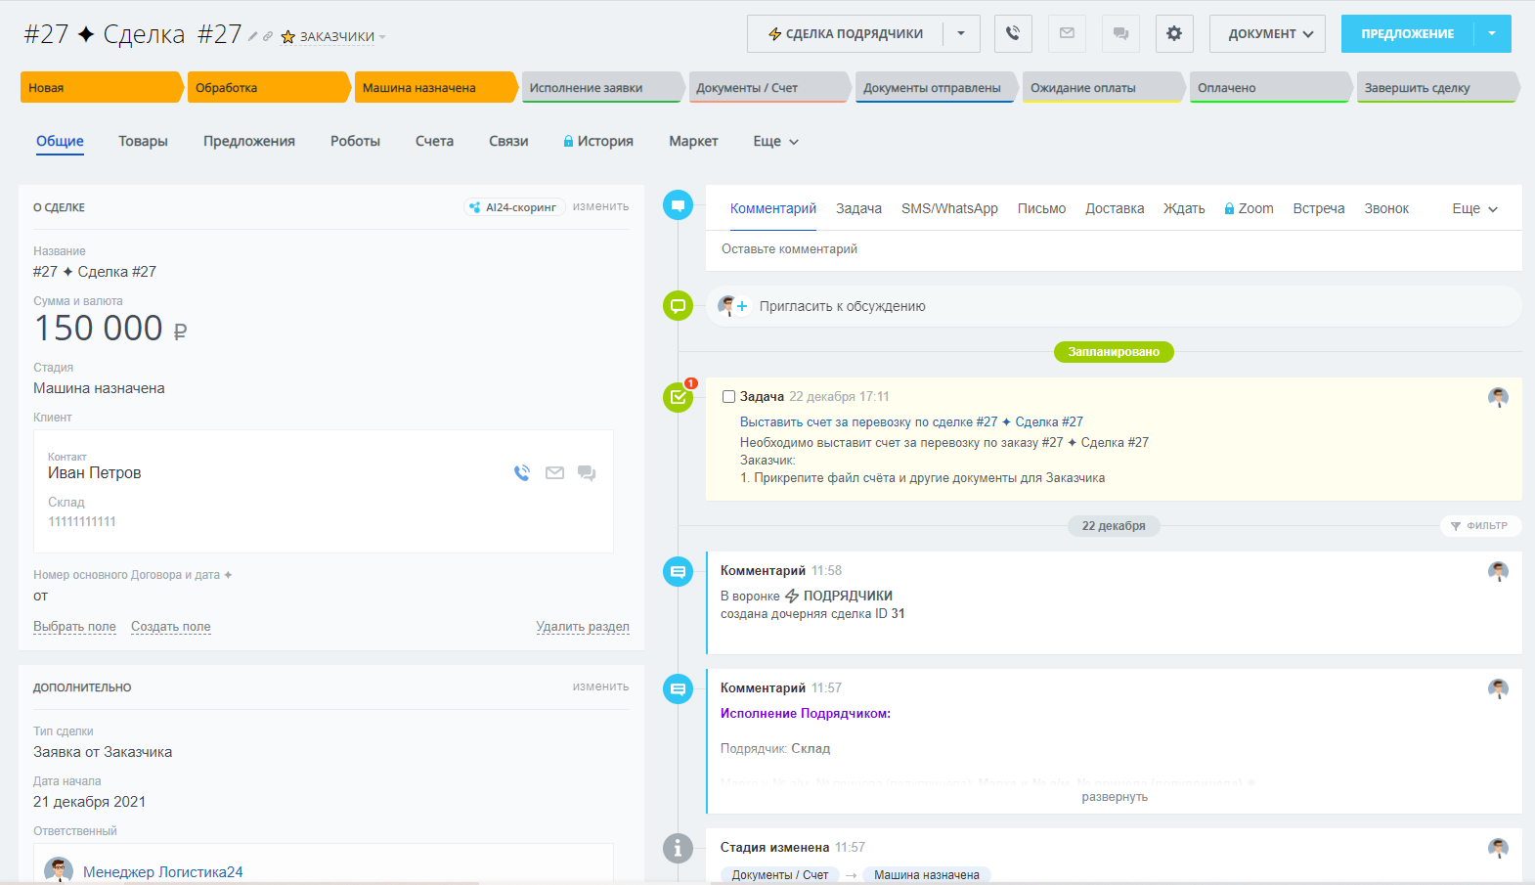
Task: Expand the Предложение split-button arrow
Action: click(1492, 33)
